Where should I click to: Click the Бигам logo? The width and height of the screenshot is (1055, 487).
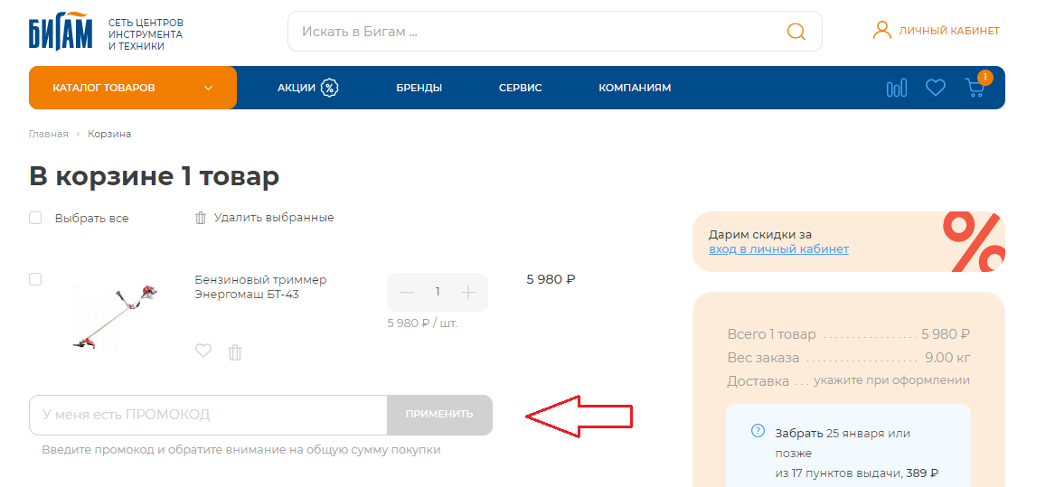click(x=61, y=32)
